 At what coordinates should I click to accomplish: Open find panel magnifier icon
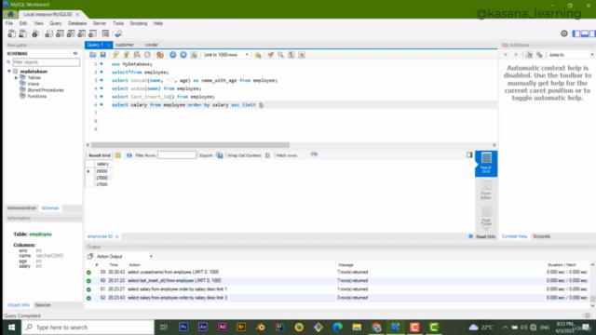click(x=280, y=55)
